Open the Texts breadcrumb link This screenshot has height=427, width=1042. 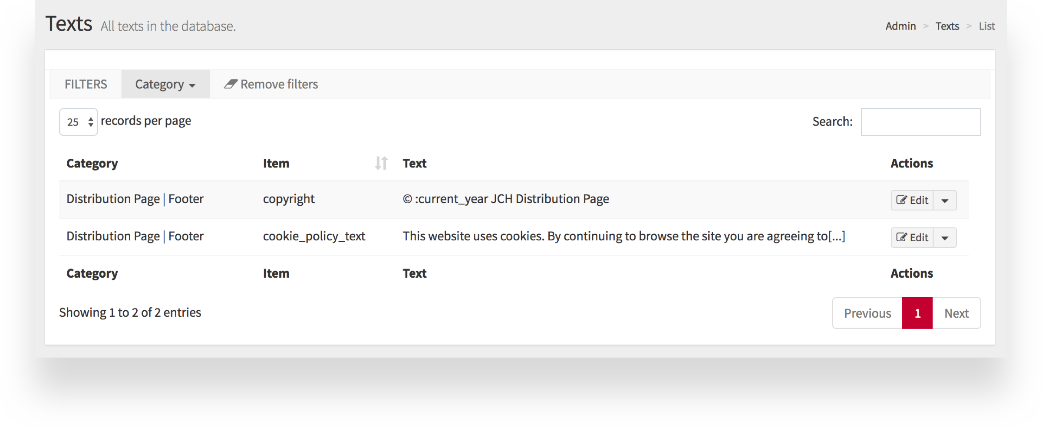(x=947, y=26)
